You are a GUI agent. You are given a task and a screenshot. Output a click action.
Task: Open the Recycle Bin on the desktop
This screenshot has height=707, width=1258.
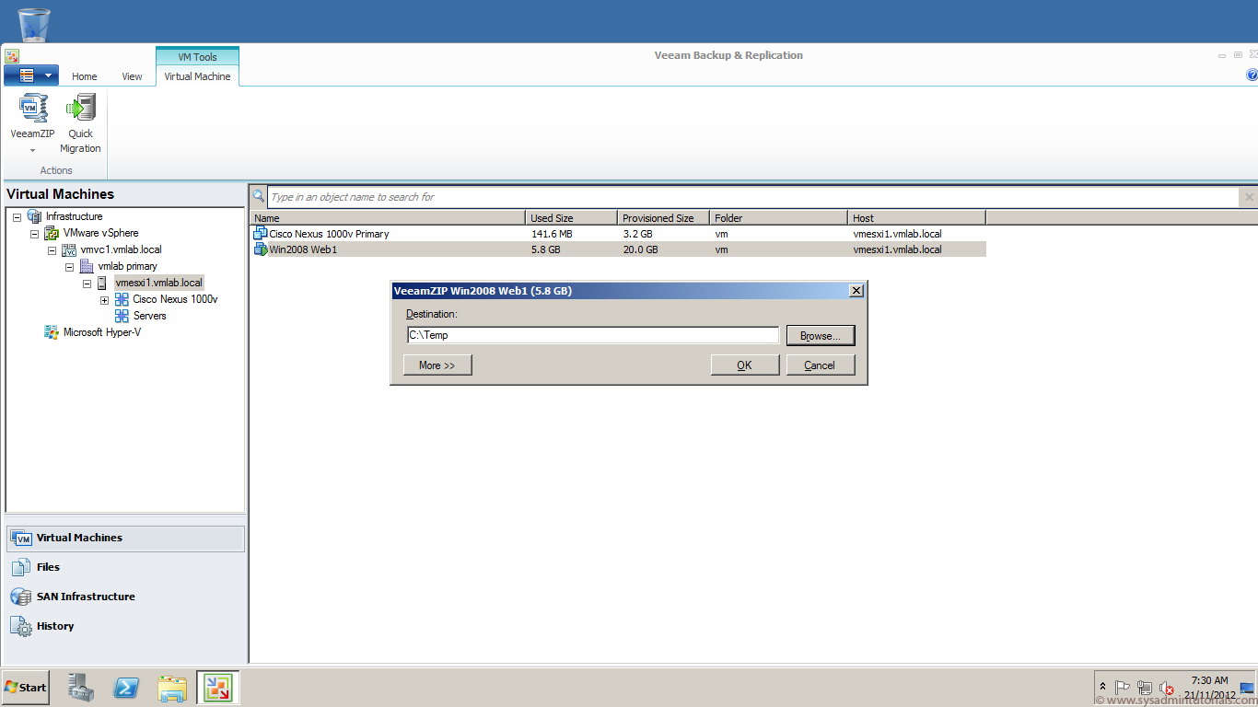coord(34,23)
